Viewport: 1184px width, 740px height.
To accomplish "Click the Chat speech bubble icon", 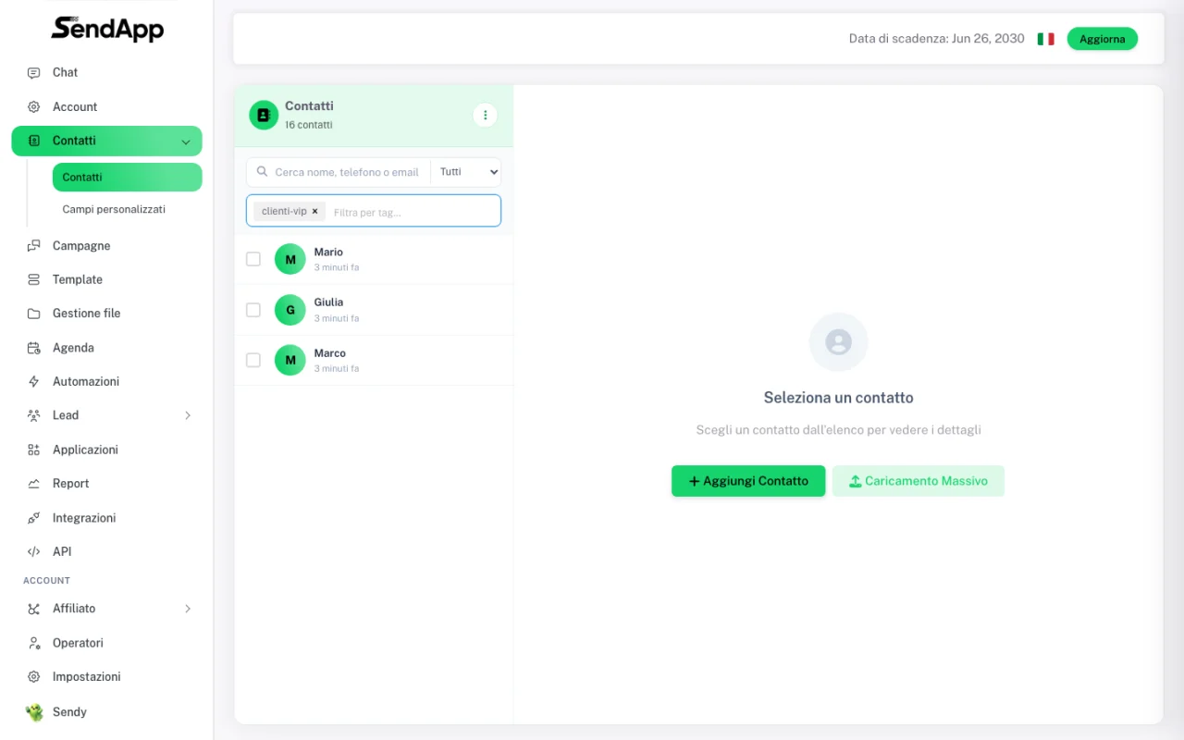I will pos(34,73).
